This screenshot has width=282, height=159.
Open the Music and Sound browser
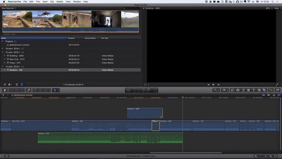[243, 90]
